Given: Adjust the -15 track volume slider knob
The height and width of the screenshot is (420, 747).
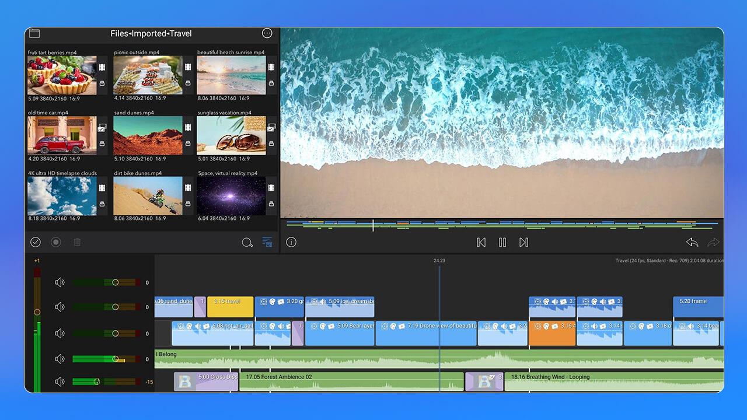Looking at the screenshot, I should pos(97,381).
